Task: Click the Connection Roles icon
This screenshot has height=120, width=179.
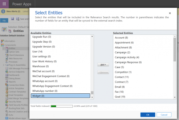Action: pos(7,85)
